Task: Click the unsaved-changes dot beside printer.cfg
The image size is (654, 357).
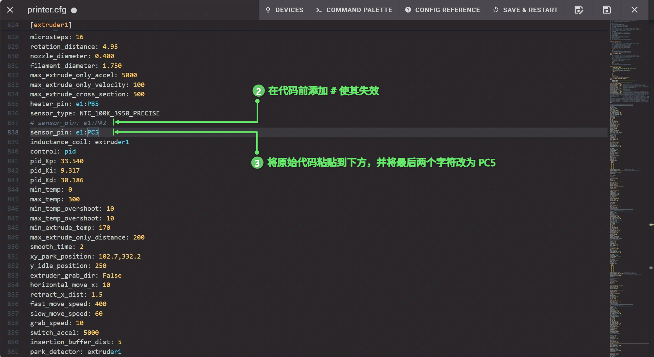Action: tap(74, 10)
